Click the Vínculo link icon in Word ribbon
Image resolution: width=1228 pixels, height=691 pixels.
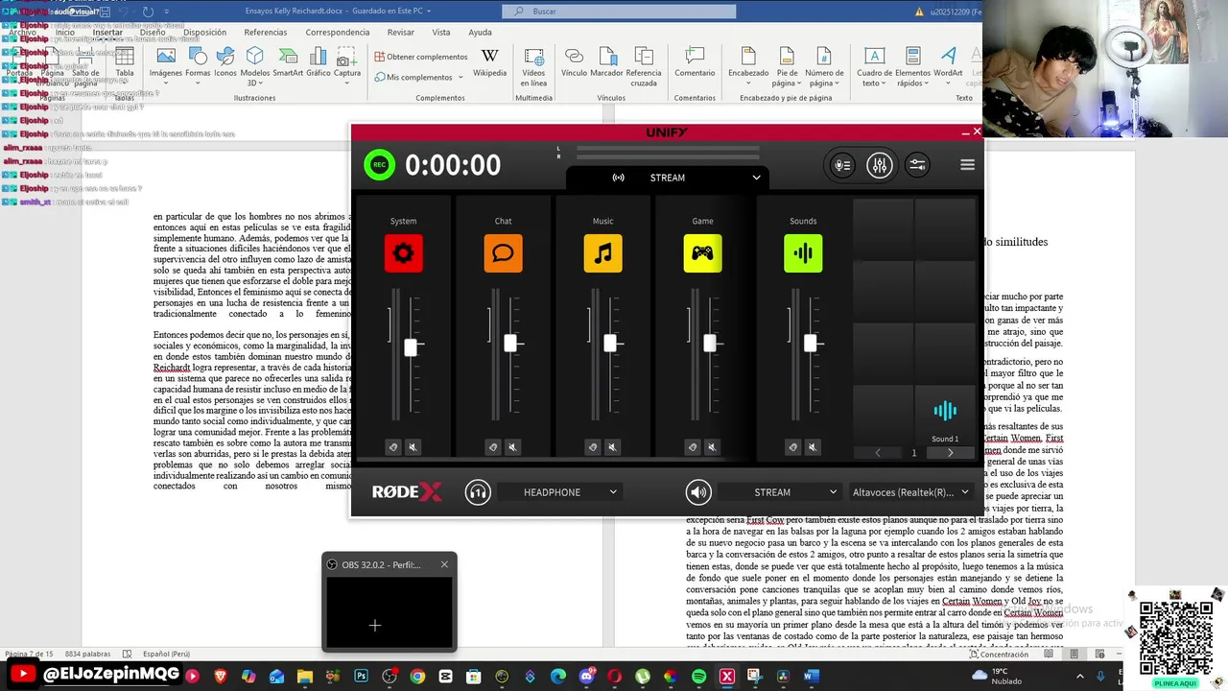coord(574,62)
